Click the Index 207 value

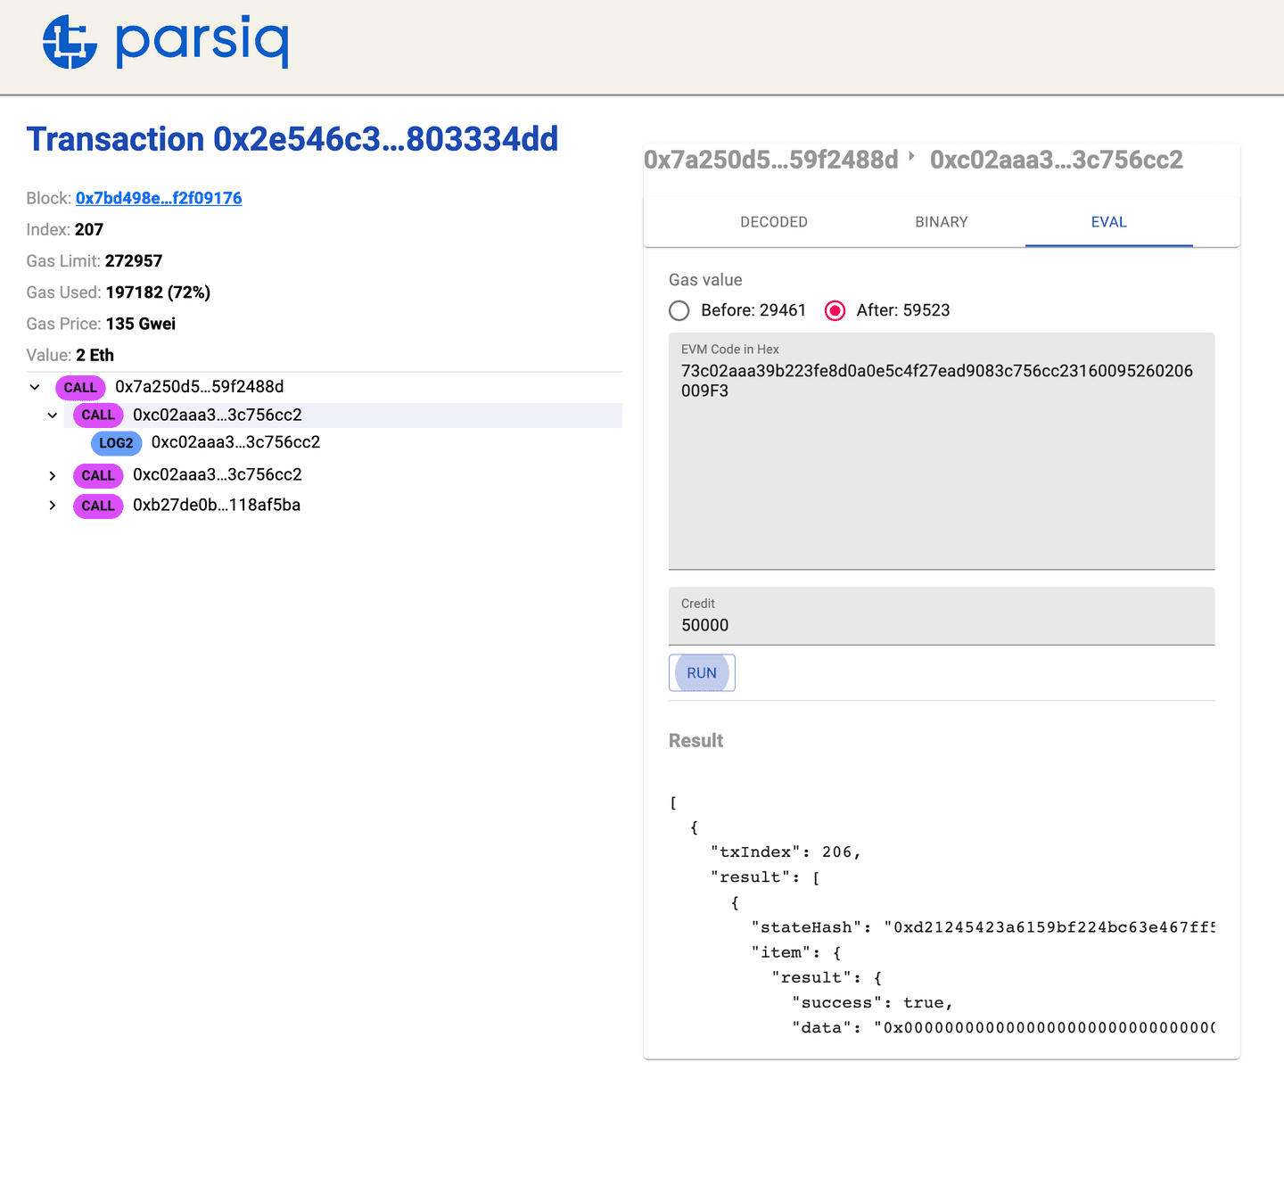tap(89, 230)
